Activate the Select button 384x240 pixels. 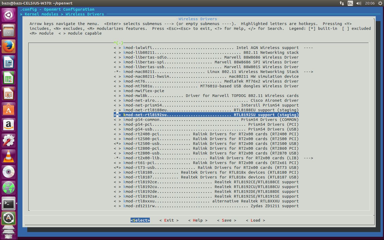pyautogui.click(x=140, y=220)
